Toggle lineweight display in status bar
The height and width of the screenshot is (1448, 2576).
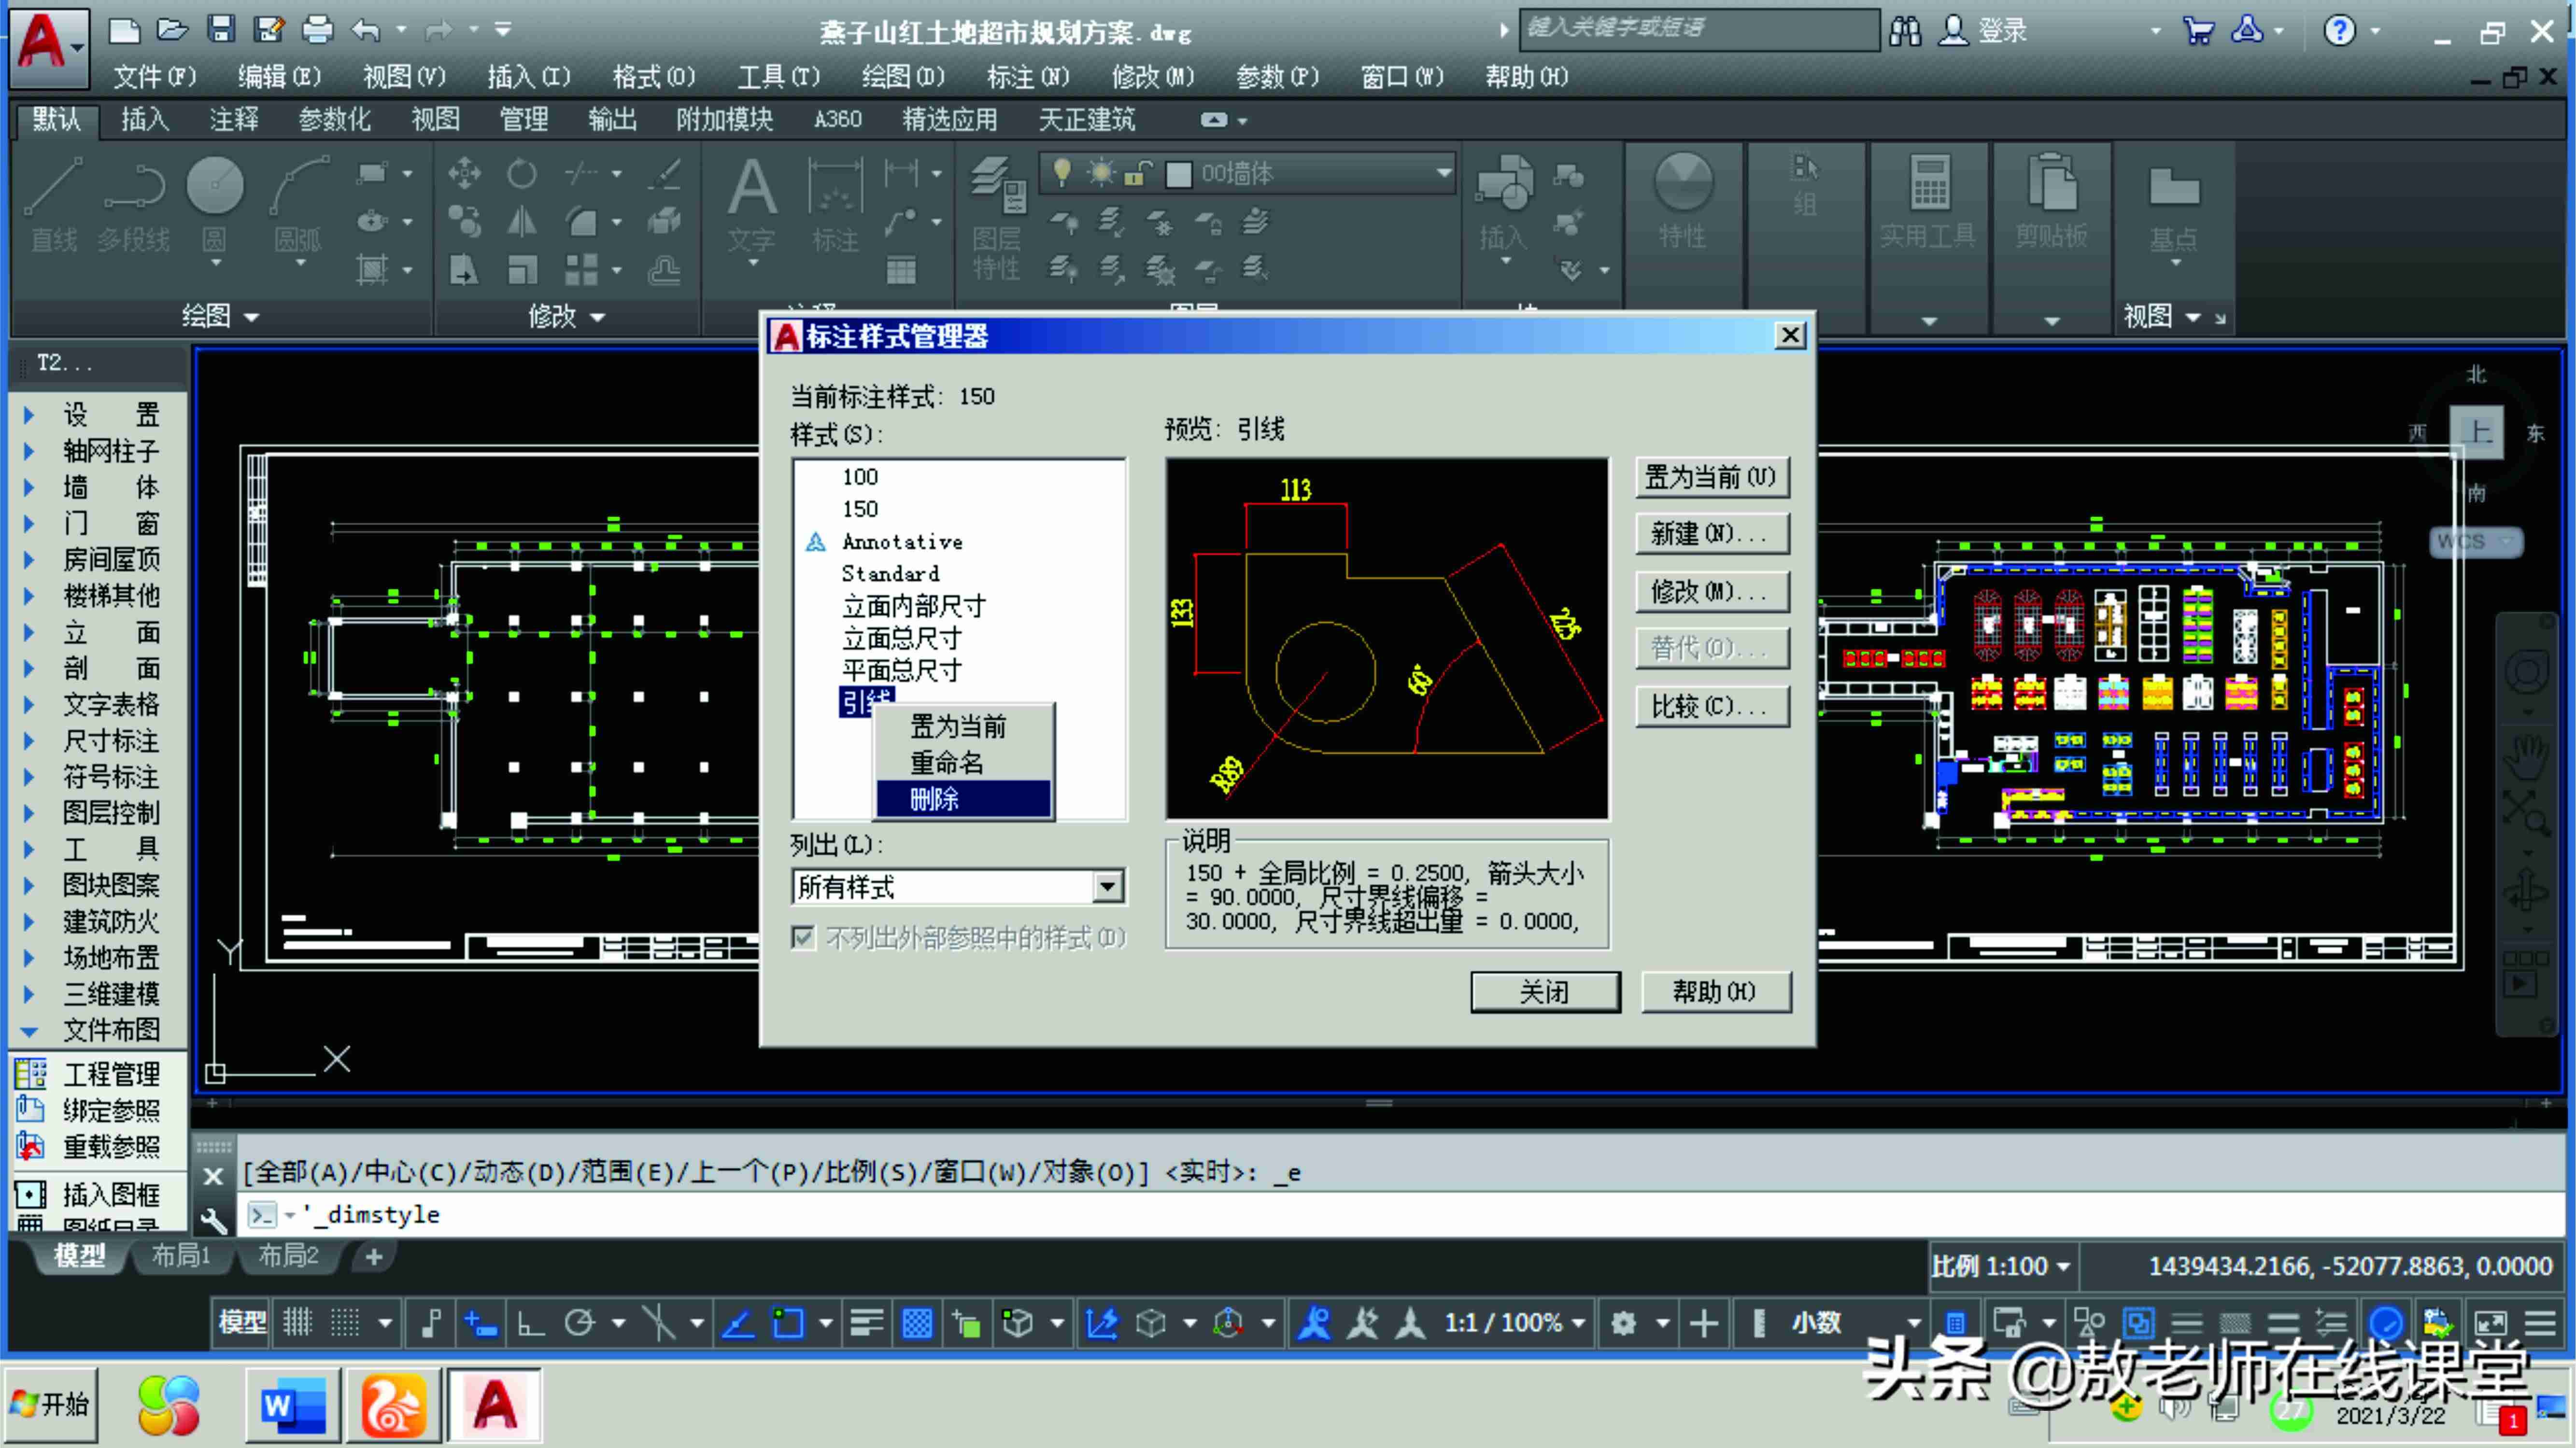coord(866,1323)
